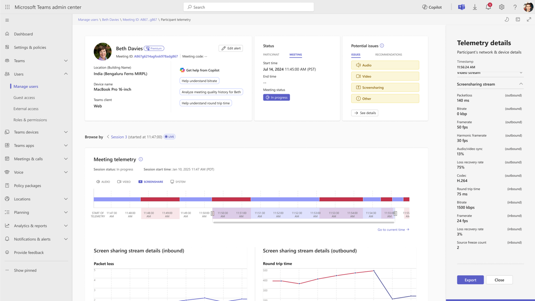This screenshot has width=535, height=301.
Task: Switch telemetry to the System tab
Action: tap(178, 182)
